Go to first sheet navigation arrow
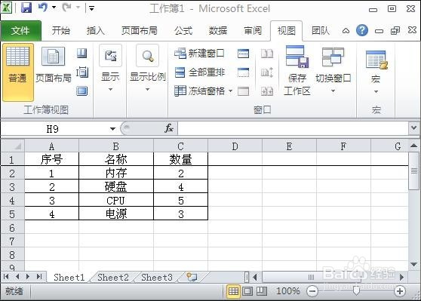This screenshot has width=421, height=301. point(6,277)
